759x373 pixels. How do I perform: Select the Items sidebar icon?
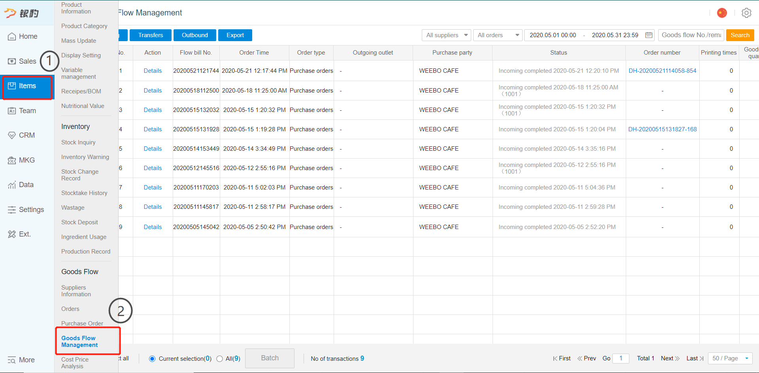coord(12,86)
